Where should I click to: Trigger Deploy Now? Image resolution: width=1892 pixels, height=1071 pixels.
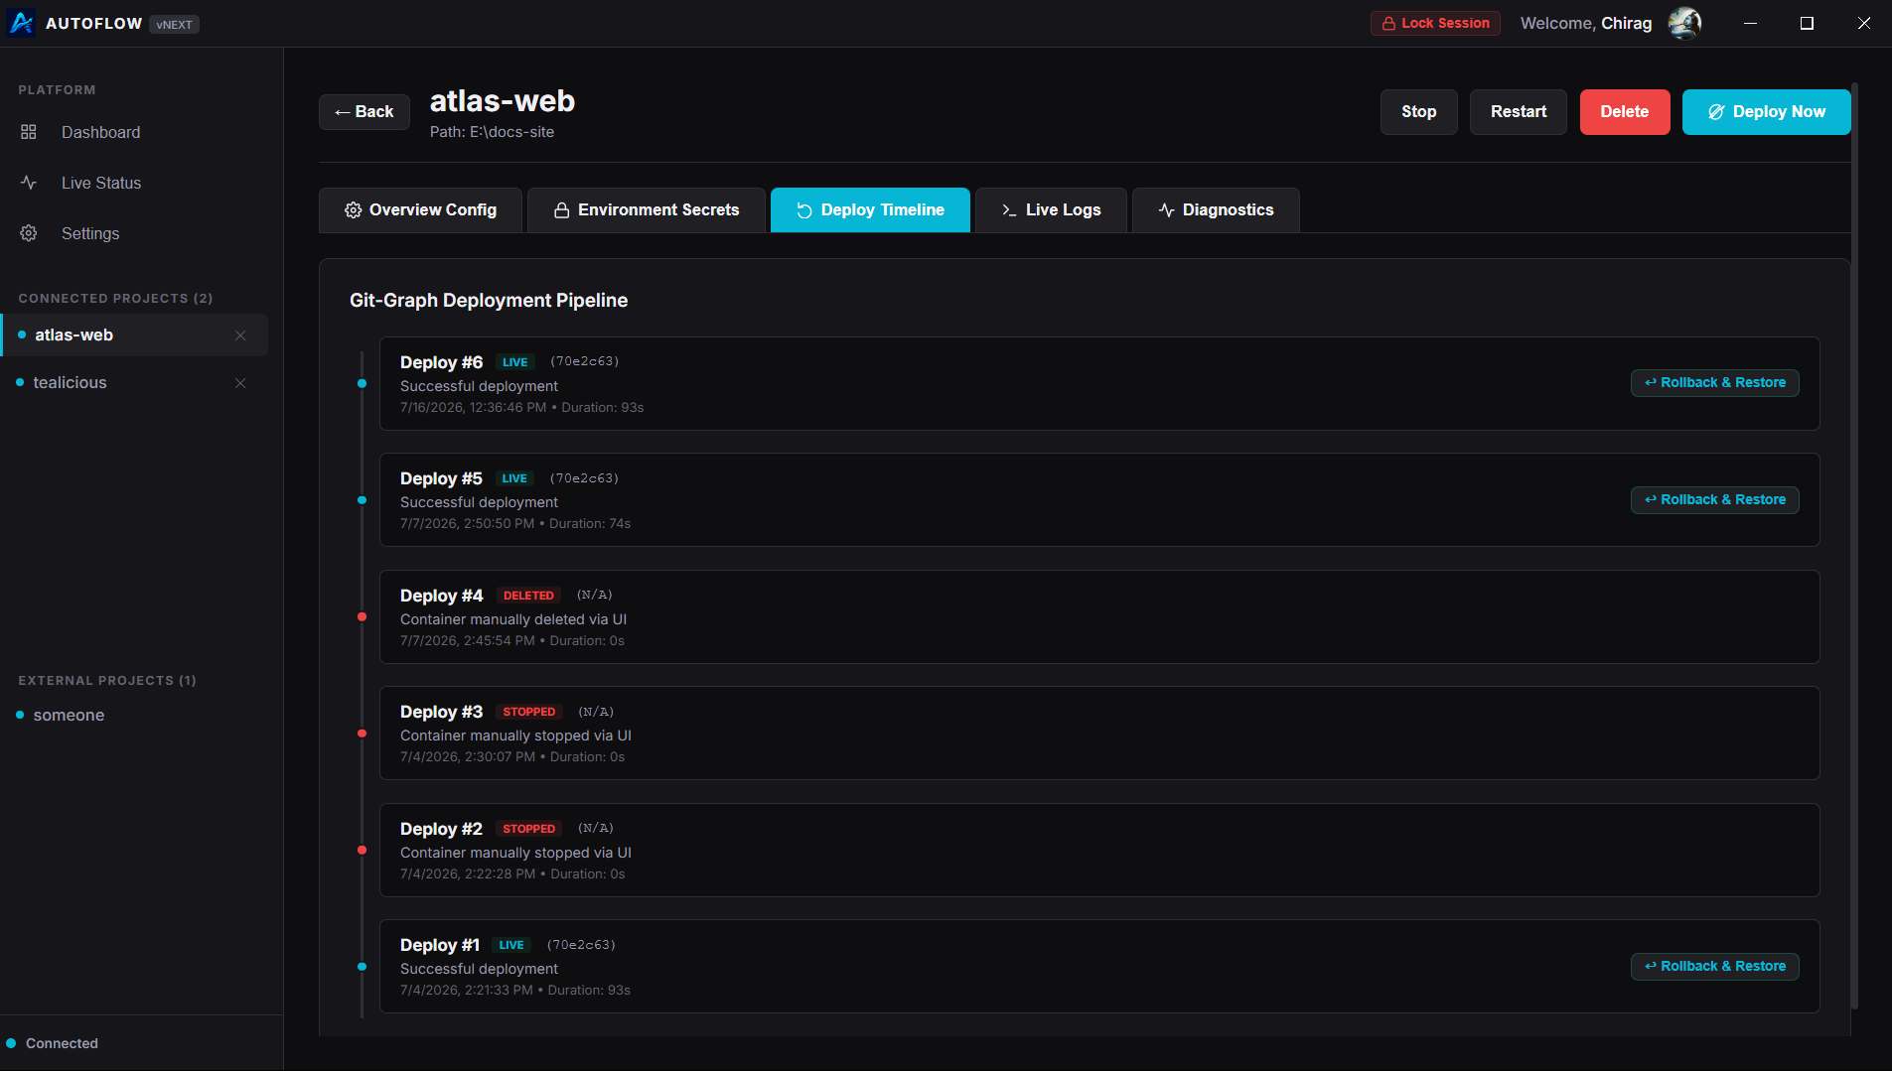tap(1766, 112)
